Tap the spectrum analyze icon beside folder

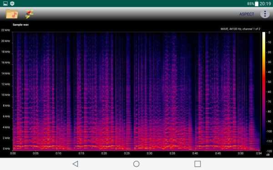(x=29, y=14)
